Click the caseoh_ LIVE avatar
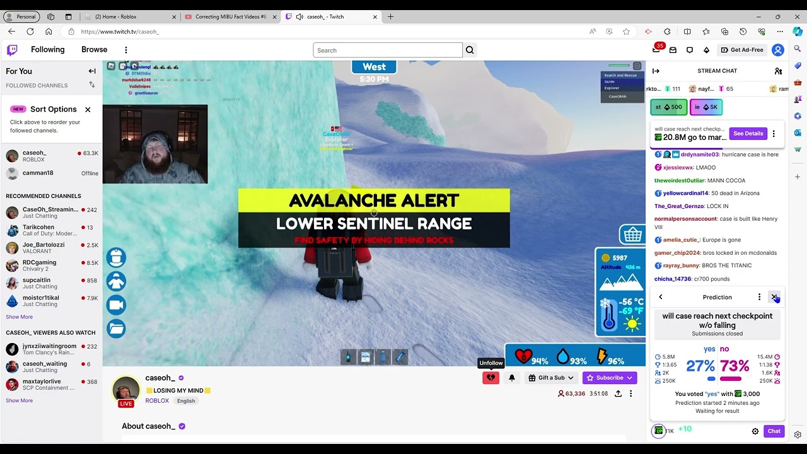This screenshot has height=454, width=807. [x=126, y=391]
